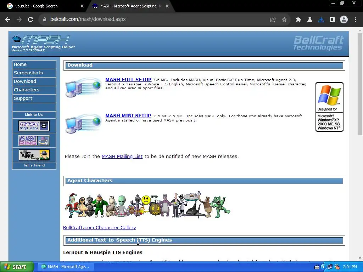The height and width of the screenshot is (272, 363).
Task: Click the Chrome Labs flask icon
Action: (x=310, y=20)
